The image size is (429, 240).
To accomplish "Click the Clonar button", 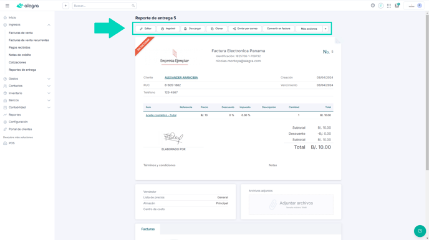I will pos(217,29).
